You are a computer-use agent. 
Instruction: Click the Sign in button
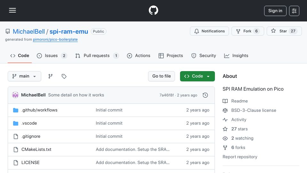(275, 11)
